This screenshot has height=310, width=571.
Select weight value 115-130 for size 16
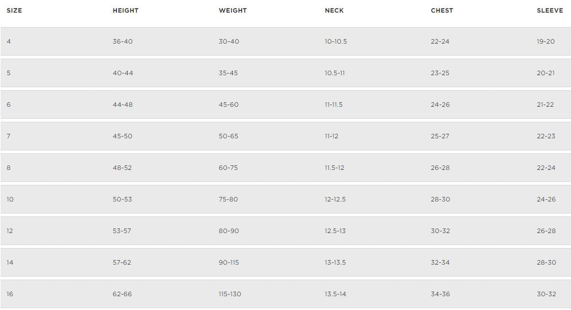point(230,294)
